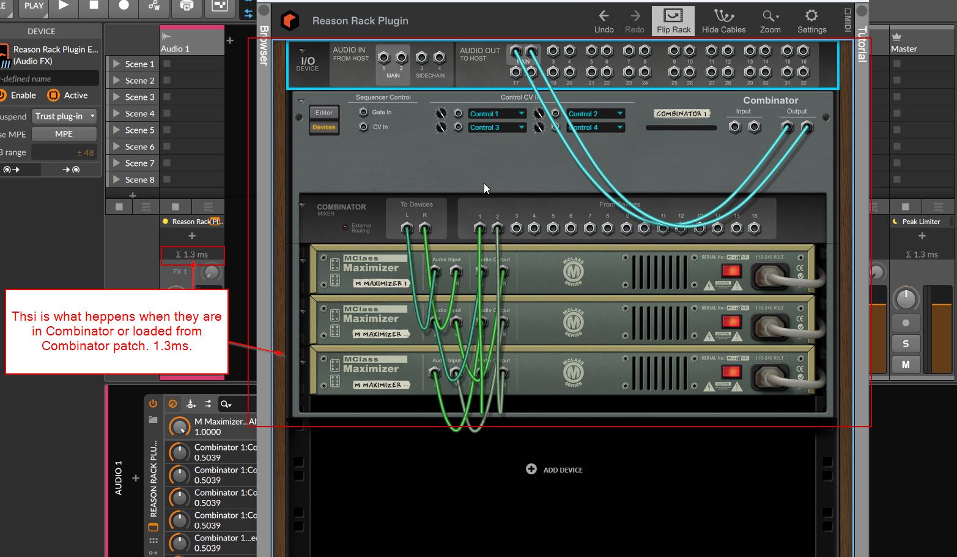The width and height of the screenshot is (957, 557).
Task: Switch Combinator to Devices view
Action: (x=323, y=127)
